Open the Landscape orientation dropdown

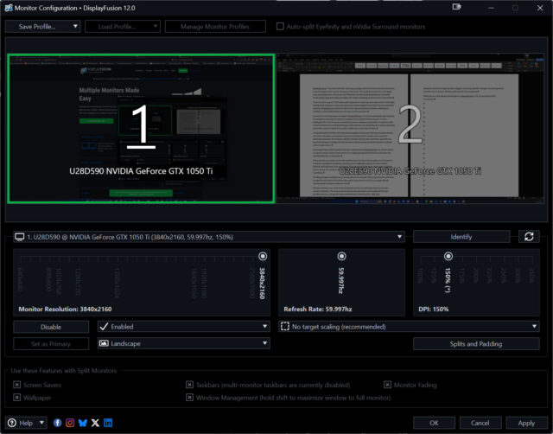pos(184,343)
